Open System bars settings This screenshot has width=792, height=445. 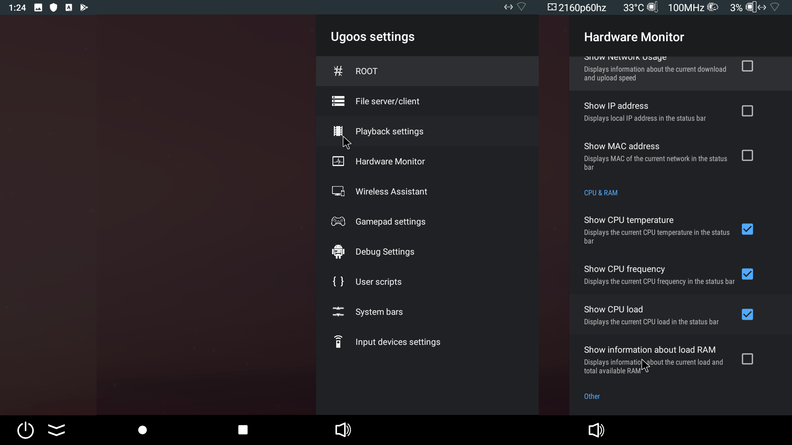point(427,311)
